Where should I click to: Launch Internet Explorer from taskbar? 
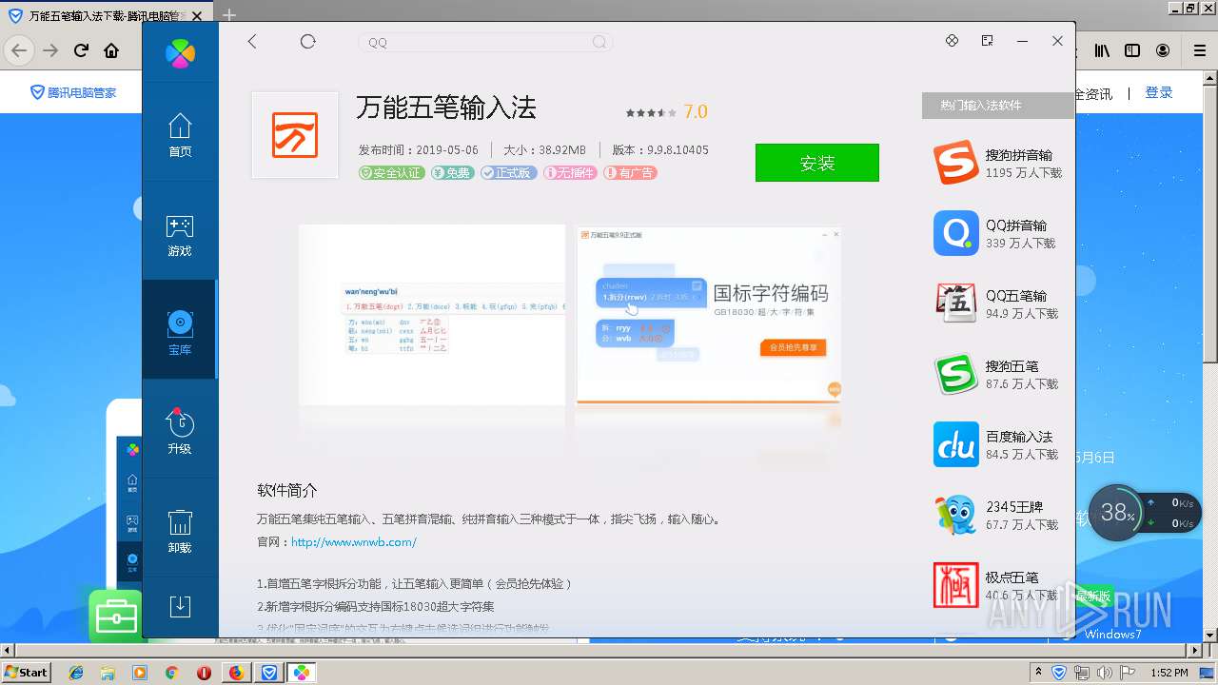tap(76, 673)
